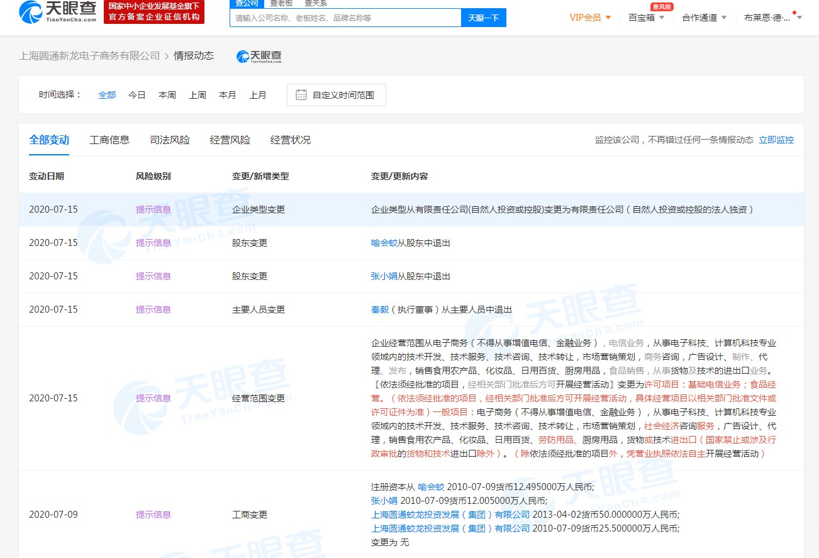Screen dimensions: 819x558
Task: Click the 经营范围变更 cell
Action: (x=259, y=398)
